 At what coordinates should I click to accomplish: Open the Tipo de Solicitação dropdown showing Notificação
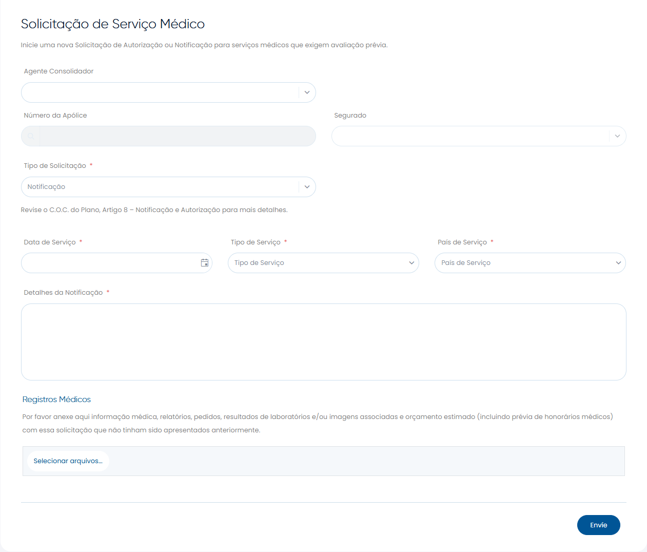pyautogui.click(x=159, y=187)
